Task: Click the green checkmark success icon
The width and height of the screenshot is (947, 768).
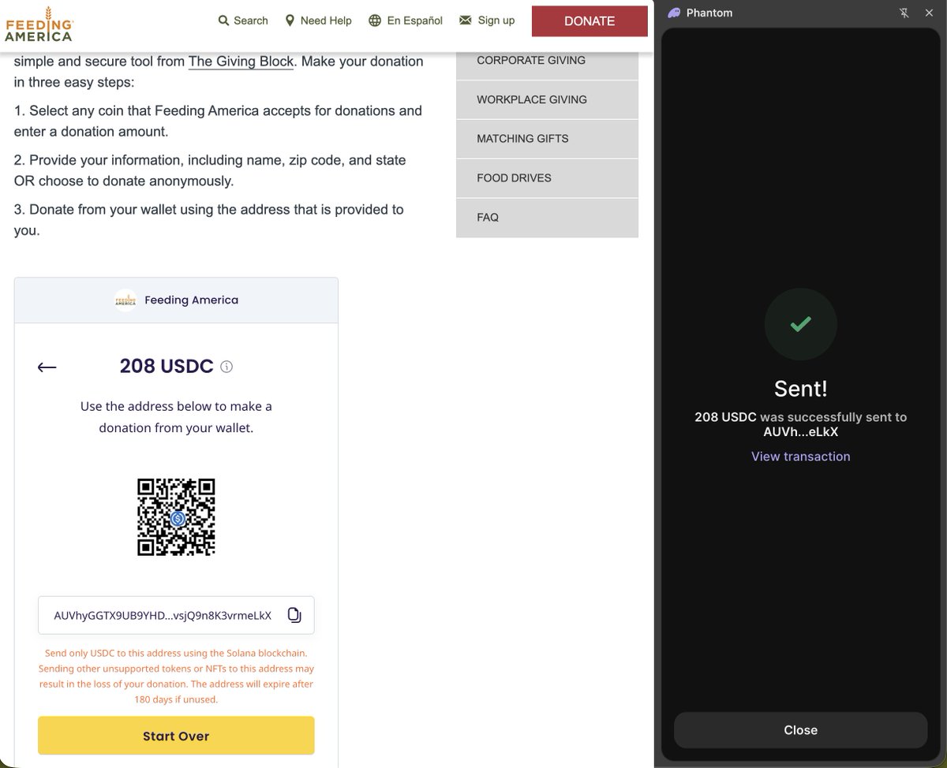Action: click(801, 324)
